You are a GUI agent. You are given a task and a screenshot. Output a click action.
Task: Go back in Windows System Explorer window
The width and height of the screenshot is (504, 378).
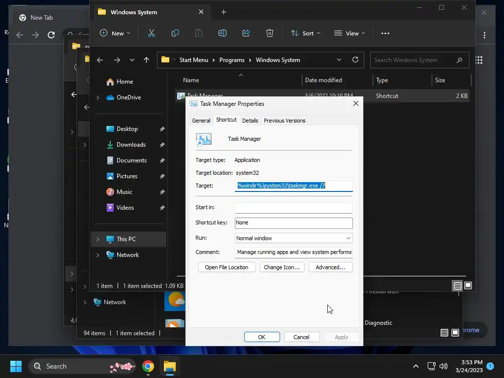[100, 60]
